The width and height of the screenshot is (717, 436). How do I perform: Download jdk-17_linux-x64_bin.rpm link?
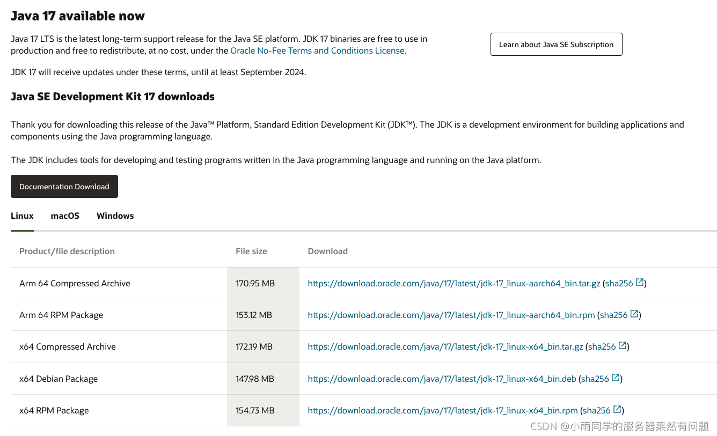pyautogui.click(x=443, y=410)
